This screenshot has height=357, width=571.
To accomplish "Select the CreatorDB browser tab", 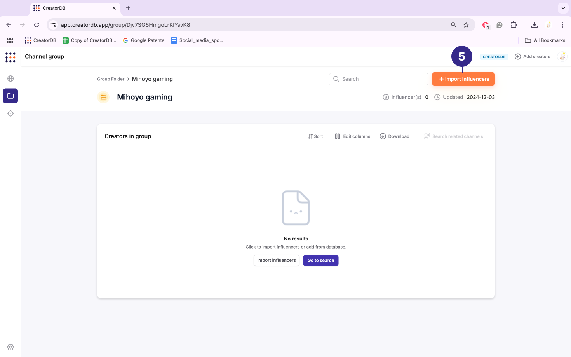I will [75, 8].
